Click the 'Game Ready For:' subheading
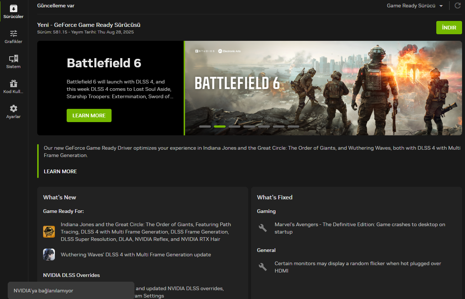This screenshot has height=299, width=465. [x=63, y=211]
